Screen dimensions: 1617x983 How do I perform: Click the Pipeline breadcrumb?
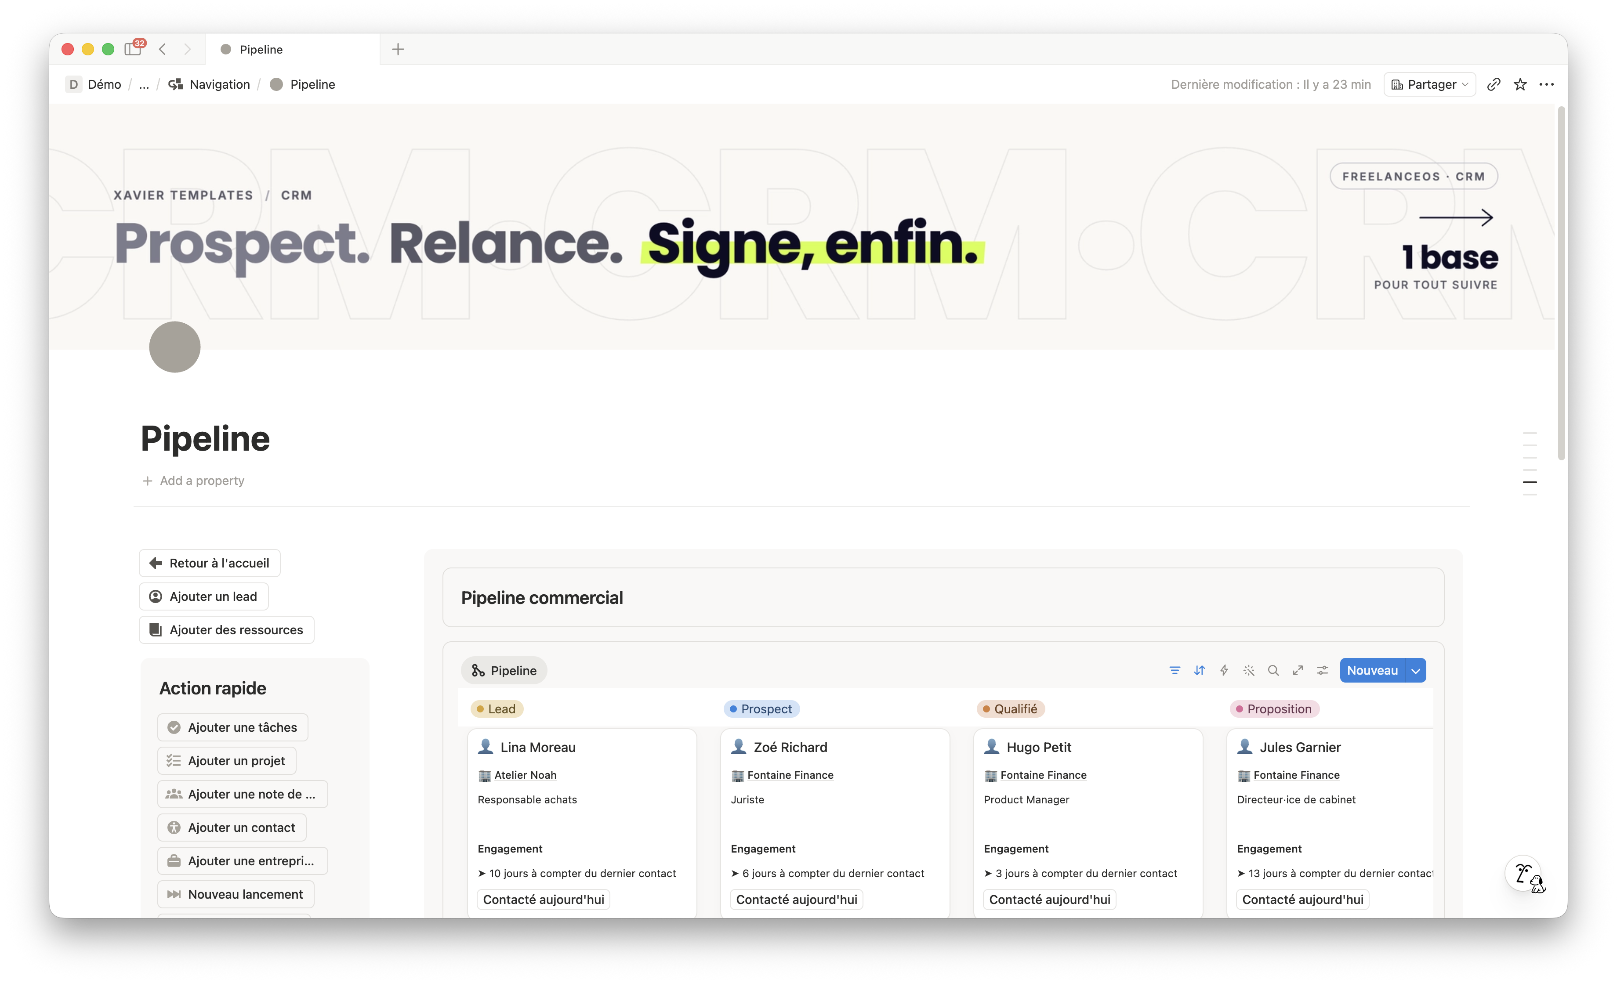tap(303, 84)
